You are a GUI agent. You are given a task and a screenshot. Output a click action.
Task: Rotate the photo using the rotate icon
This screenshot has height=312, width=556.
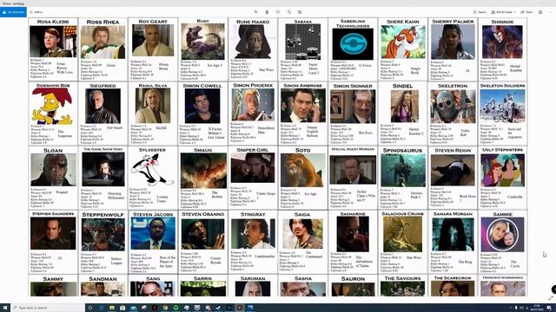289,12
